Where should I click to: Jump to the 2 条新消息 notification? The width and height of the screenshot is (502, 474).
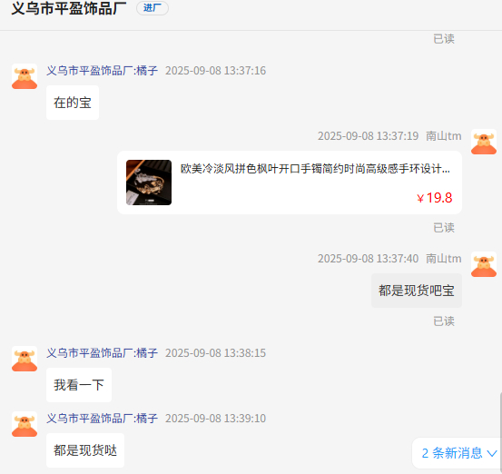tap(457, 453)
